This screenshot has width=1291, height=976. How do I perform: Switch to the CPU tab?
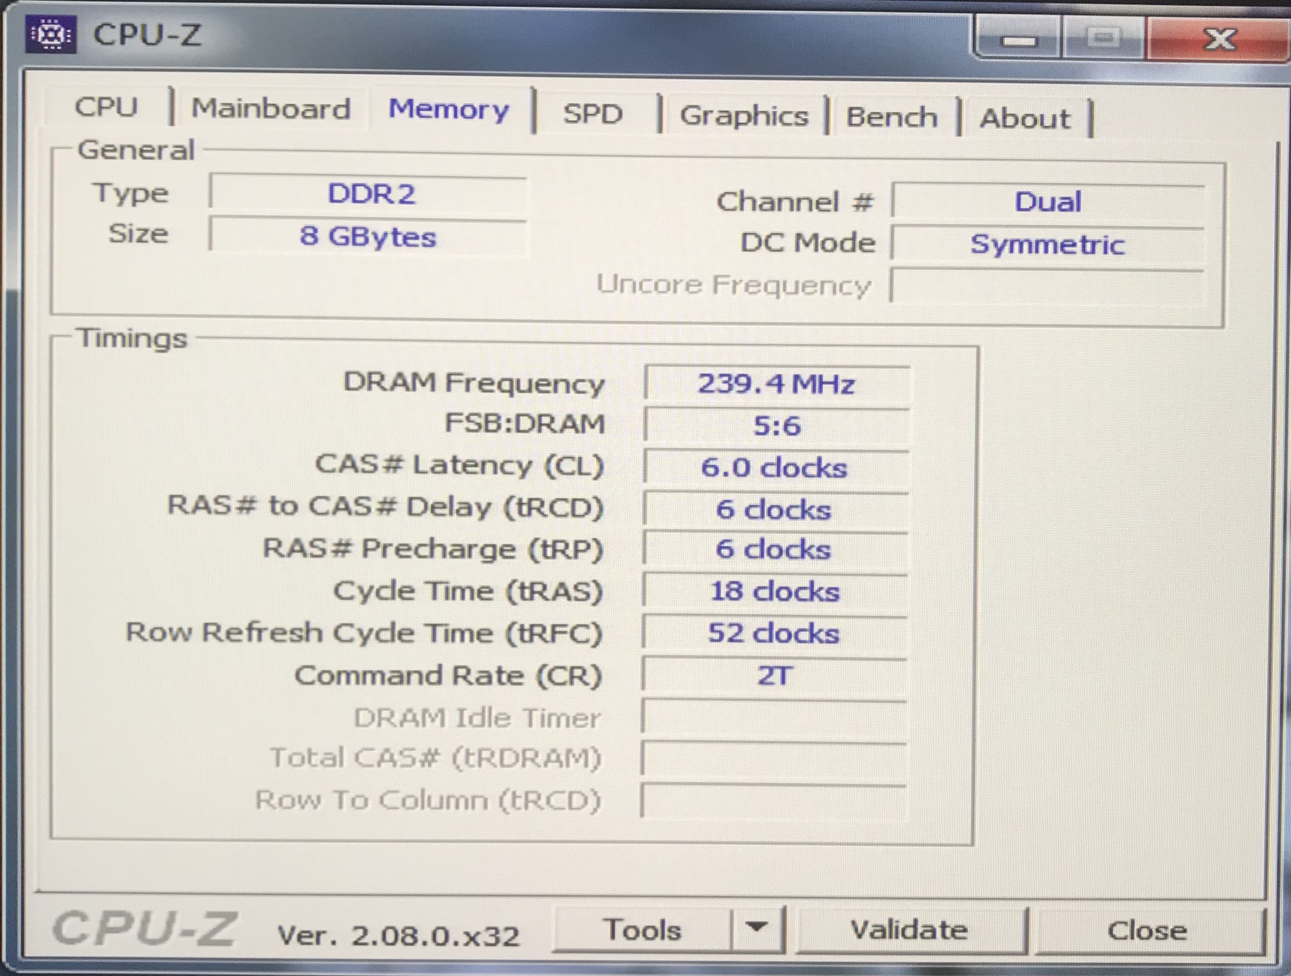106,108
